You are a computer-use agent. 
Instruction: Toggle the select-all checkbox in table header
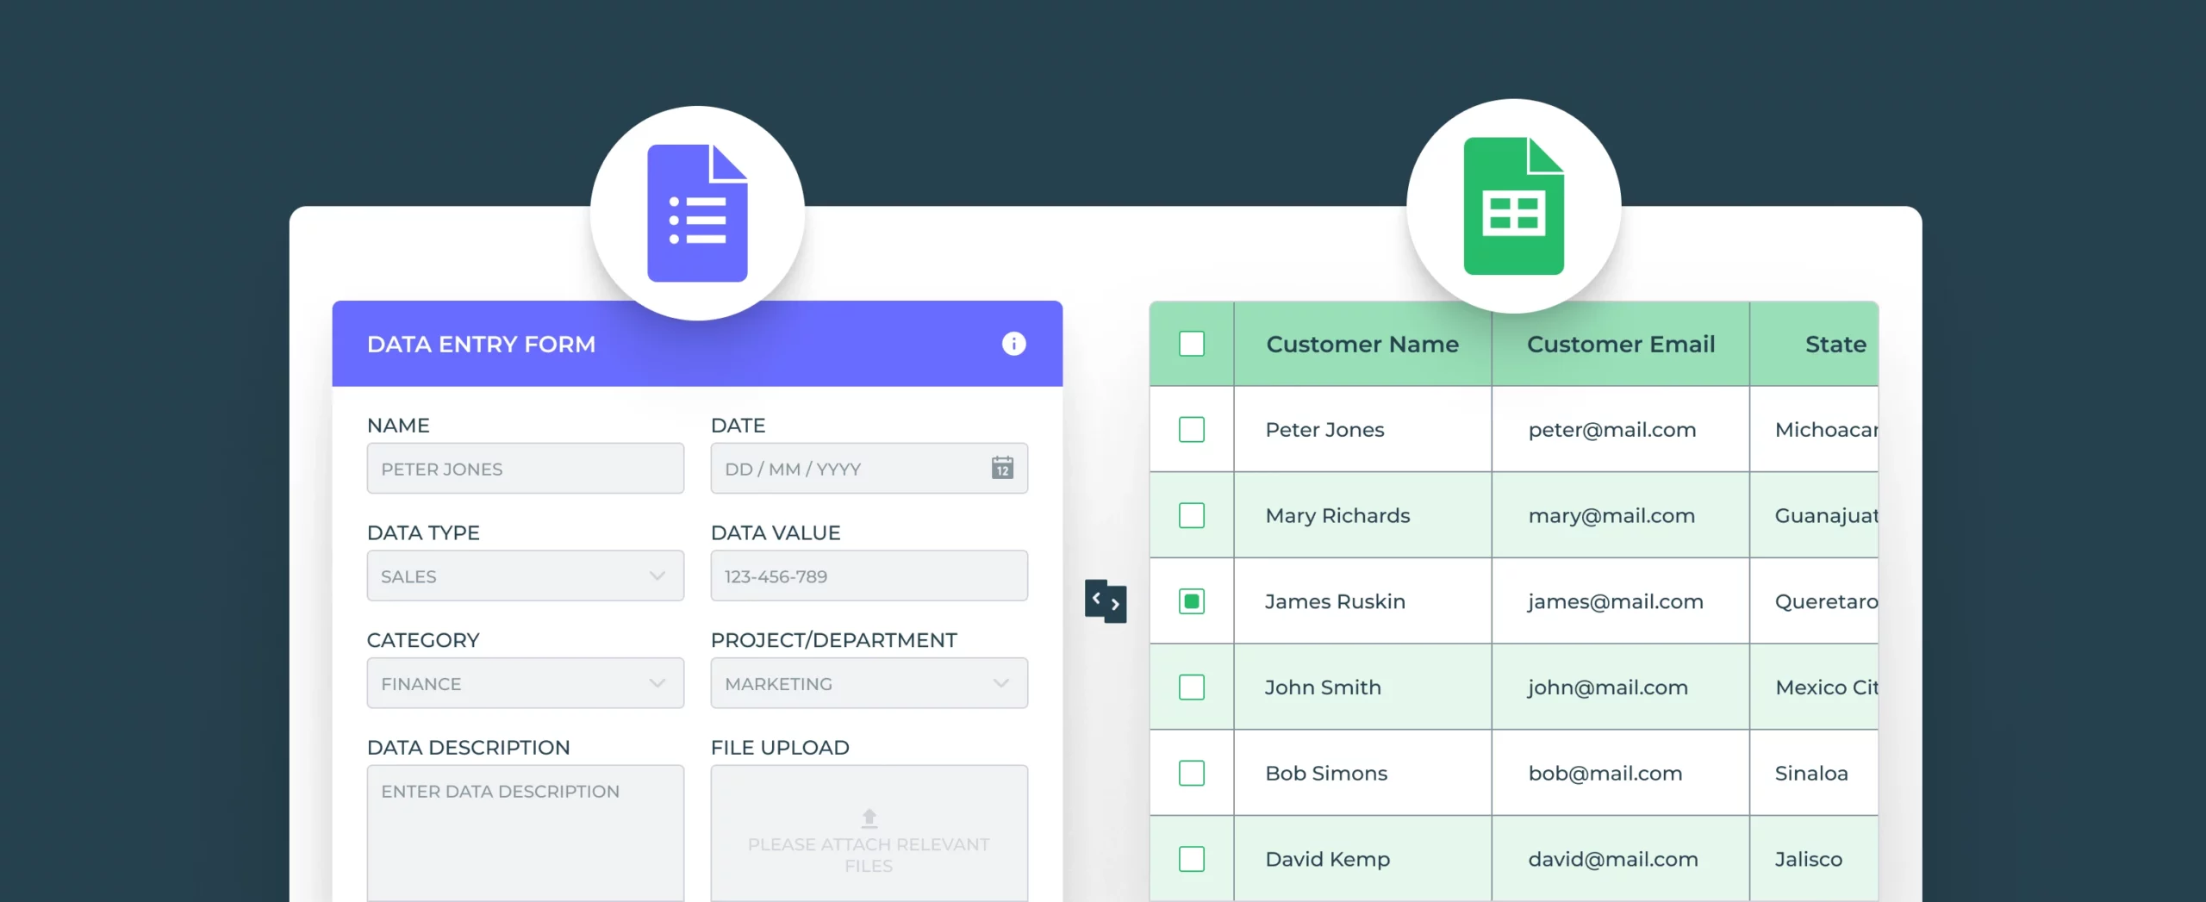click(1191, 344)
